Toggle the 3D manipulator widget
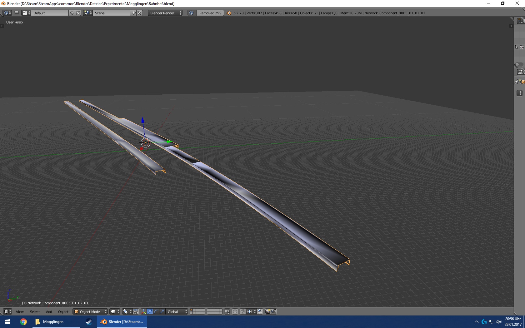Image resolution: width=525 pixels, height=328 pixels. coord(144,311)
